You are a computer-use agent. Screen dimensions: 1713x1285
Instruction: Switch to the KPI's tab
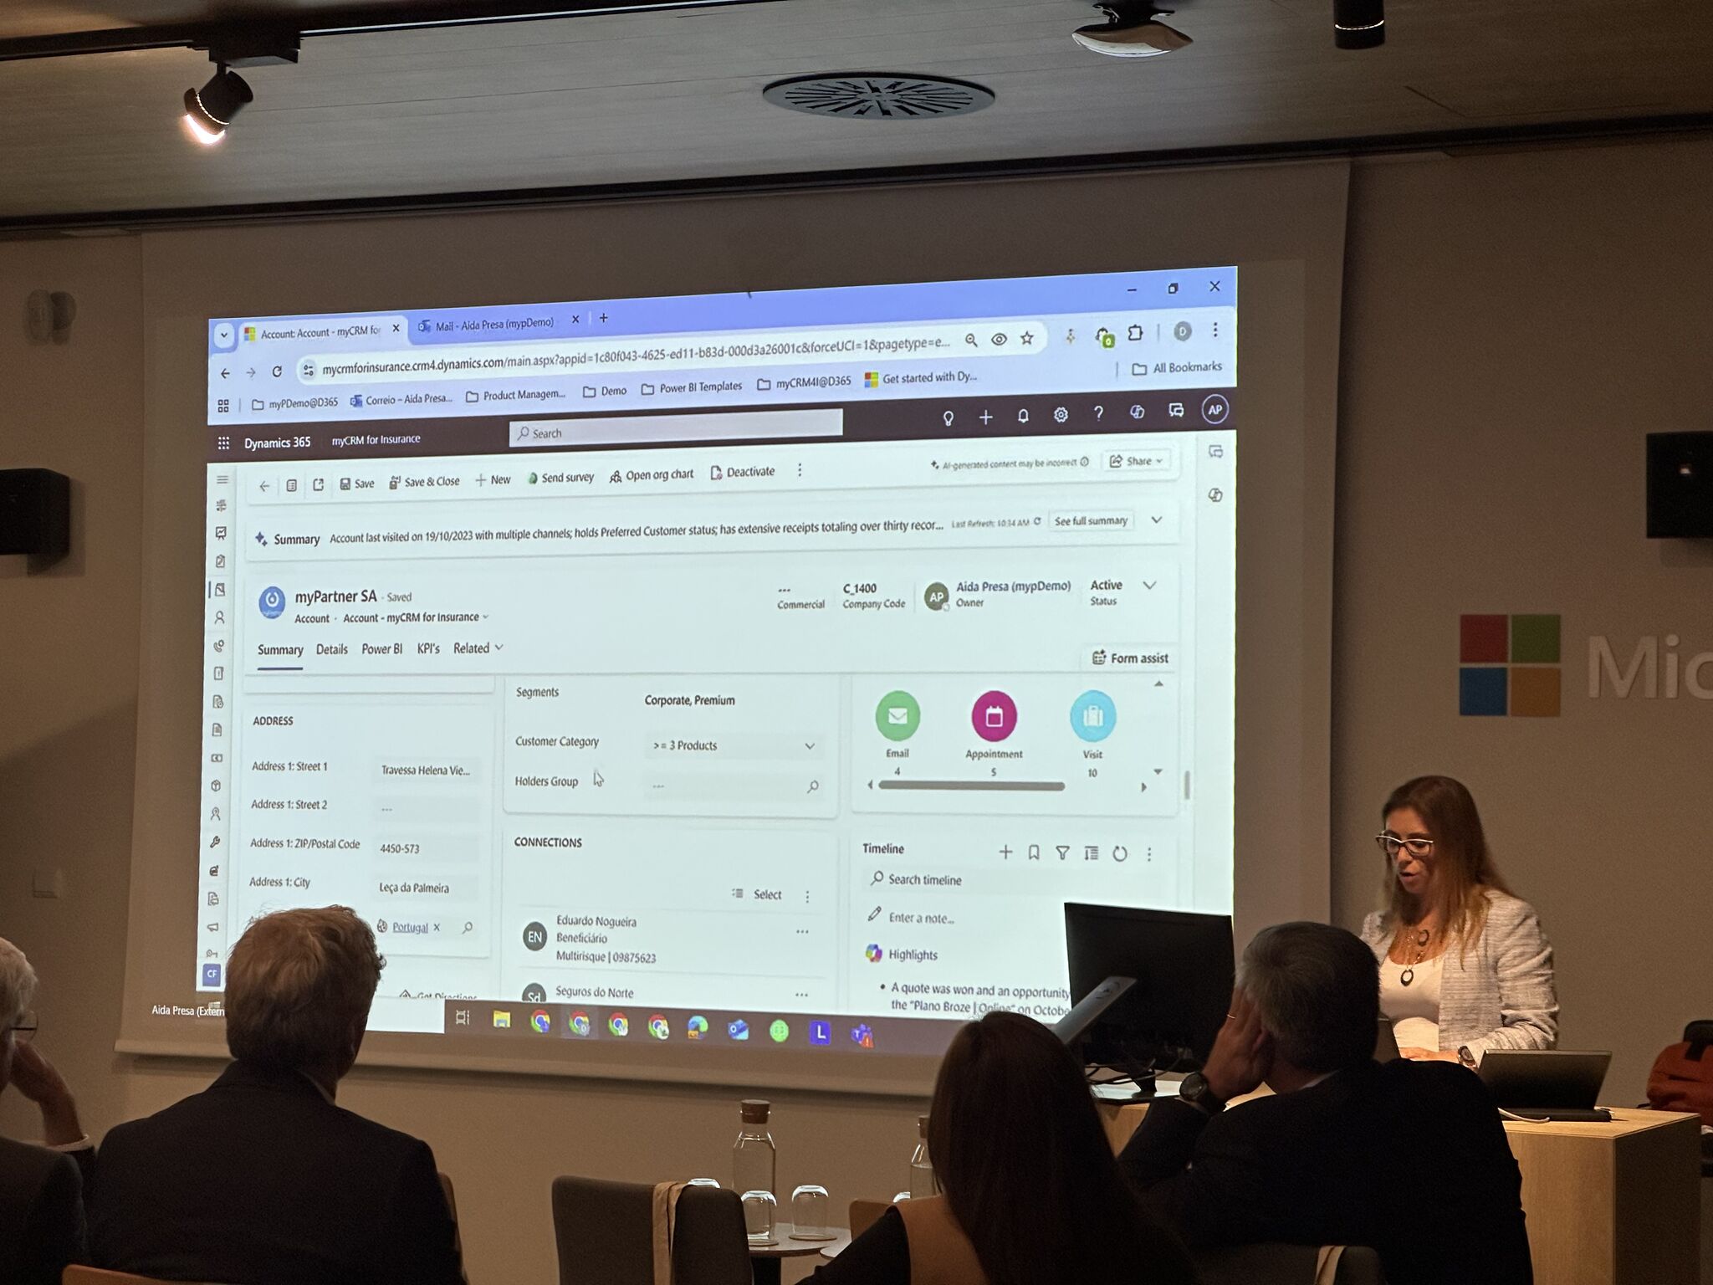coord(428,648)
